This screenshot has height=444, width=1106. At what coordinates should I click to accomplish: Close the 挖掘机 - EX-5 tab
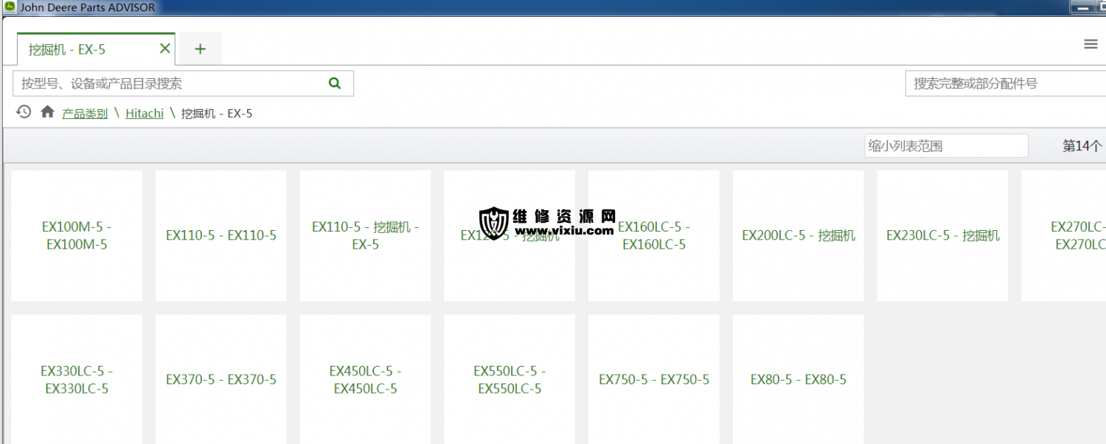(165, 49)
